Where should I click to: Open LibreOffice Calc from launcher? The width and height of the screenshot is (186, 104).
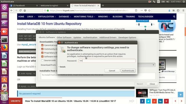click(x=4, y=64)
